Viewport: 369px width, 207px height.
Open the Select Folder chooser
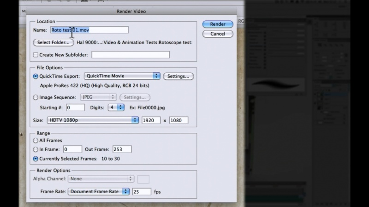54,42
